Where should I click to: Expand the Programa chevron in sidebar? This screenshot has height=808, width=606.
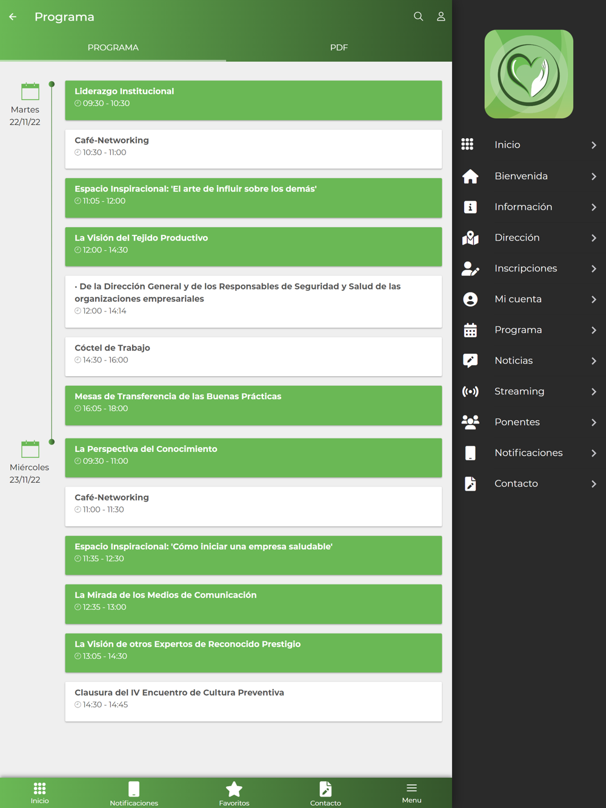click(x=594, y=330)
